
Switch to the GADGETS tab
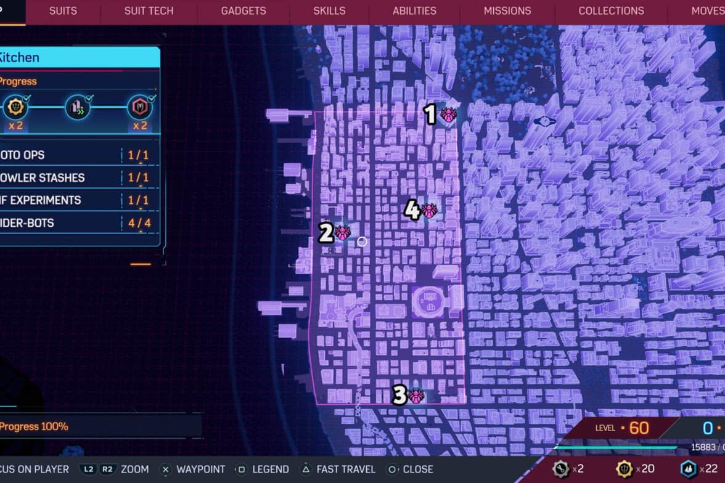click(244, 11)
